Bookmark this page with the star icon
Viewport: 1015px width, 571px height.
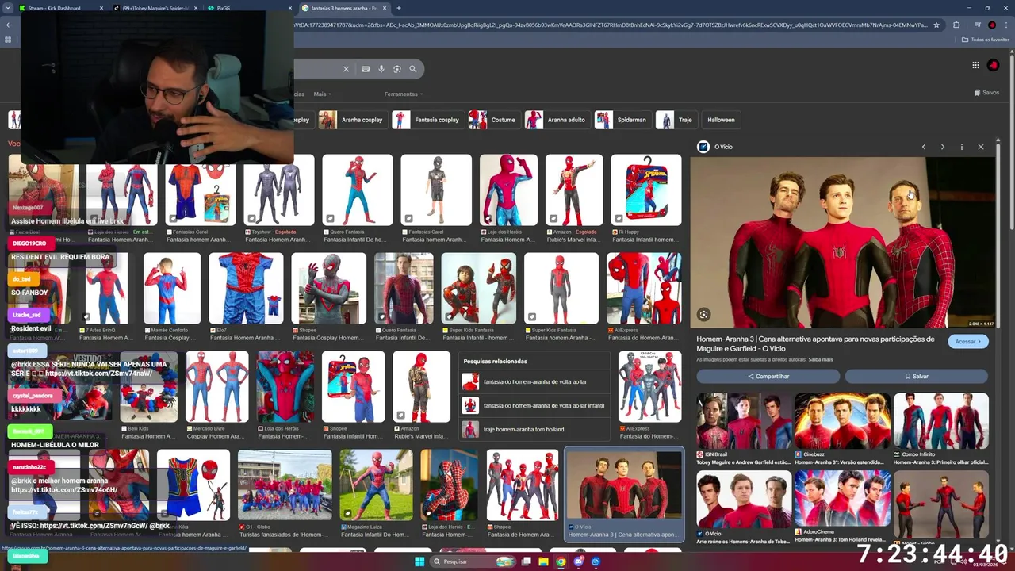[936, 25]
